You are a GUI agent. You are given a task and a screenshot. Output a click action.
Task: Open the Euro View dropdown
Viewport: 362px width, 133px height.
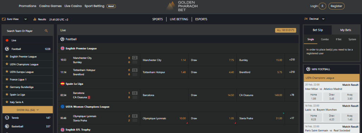click(25, 19)
